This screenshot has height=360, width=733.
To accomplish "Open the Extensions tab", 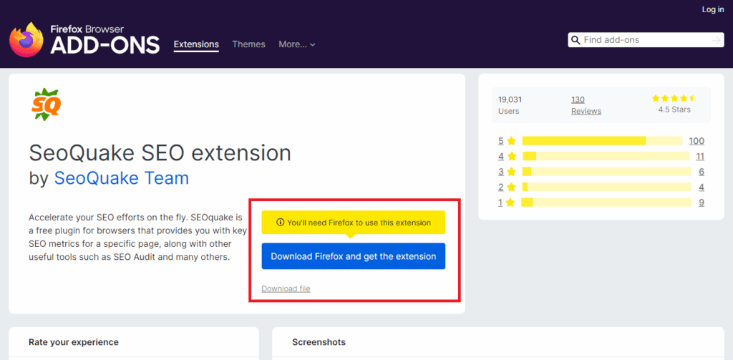I will pyautogui.click(x=196, y=44).
